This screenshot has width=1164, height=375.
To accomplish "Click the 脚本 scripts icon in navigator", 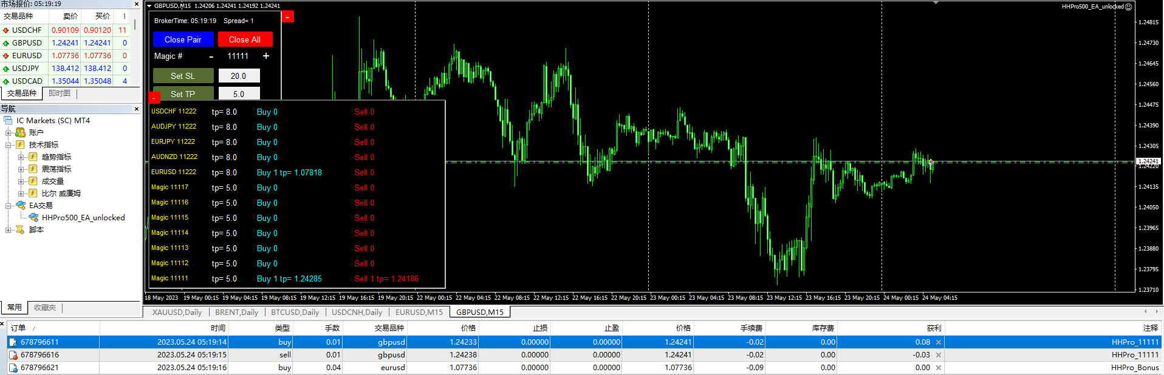I will click(21, 229).
